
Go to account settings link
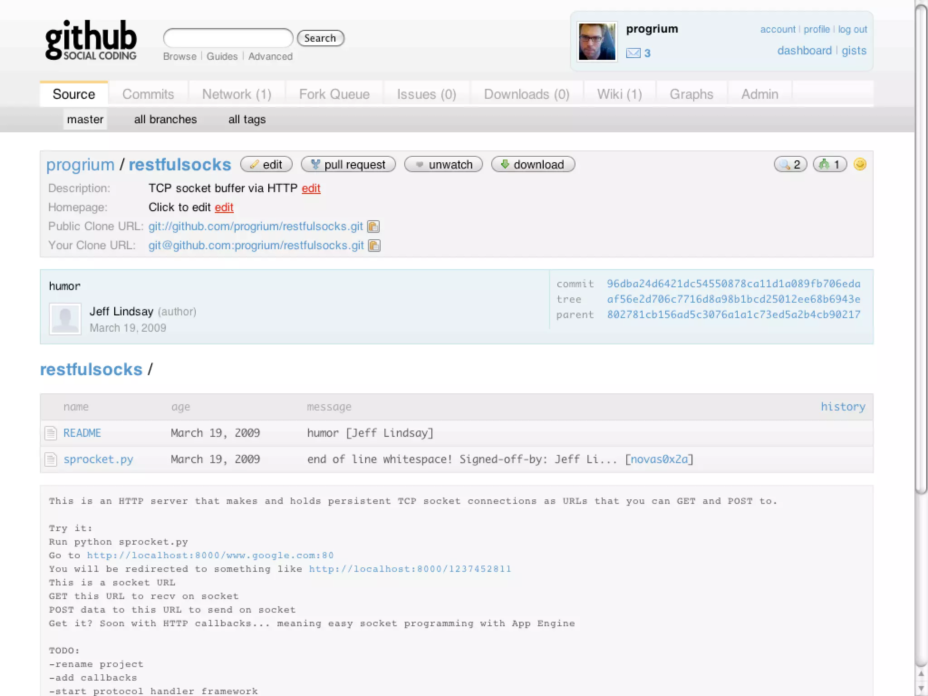tap(778, 29)
